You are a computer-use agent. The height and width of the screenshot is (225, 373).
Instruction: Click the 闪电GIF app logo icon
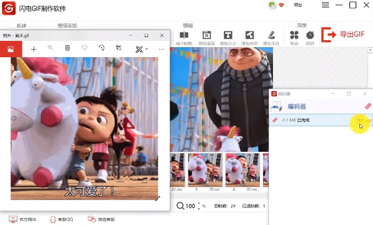click(9, 8)
